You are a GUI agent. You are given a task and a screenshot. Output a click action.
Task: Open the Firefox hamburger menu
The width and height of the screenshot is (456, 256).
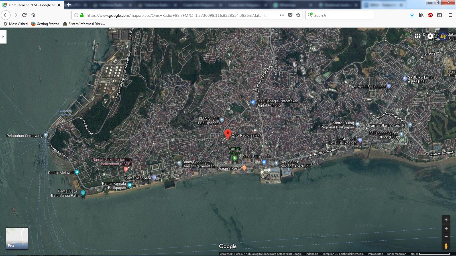[451, 15]
